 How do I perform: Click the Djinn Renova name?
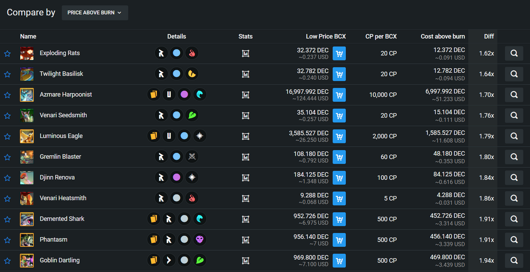coord(57,177)
